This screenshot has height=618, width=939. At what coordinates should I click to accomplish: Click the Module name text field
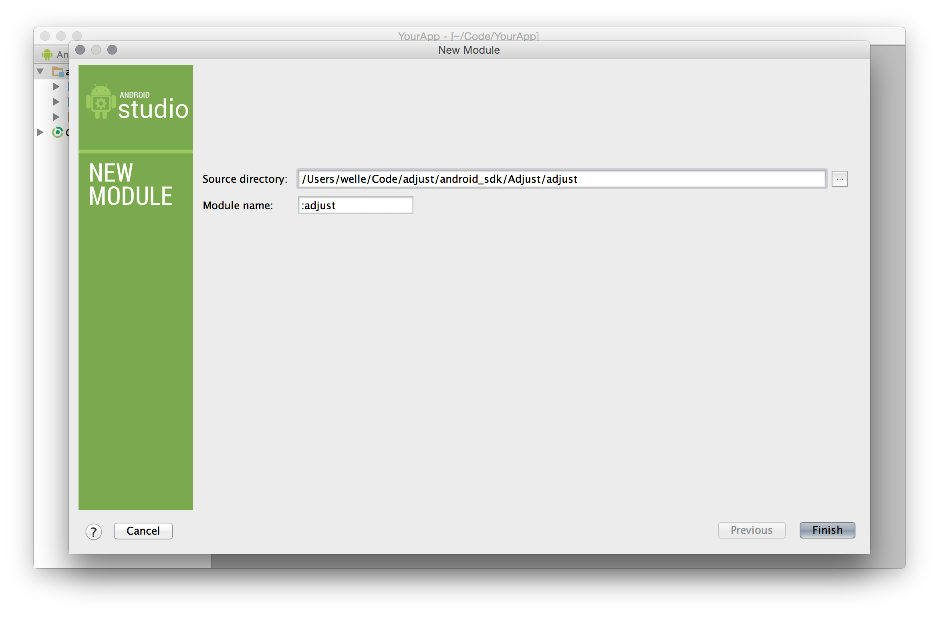[x=355, y=205]
